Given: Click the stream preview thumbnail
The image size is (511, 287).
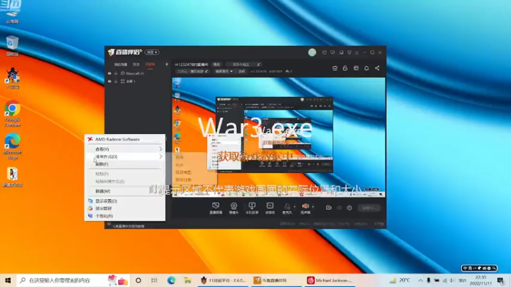Looking at the screenshot, I should pos(278,137).
